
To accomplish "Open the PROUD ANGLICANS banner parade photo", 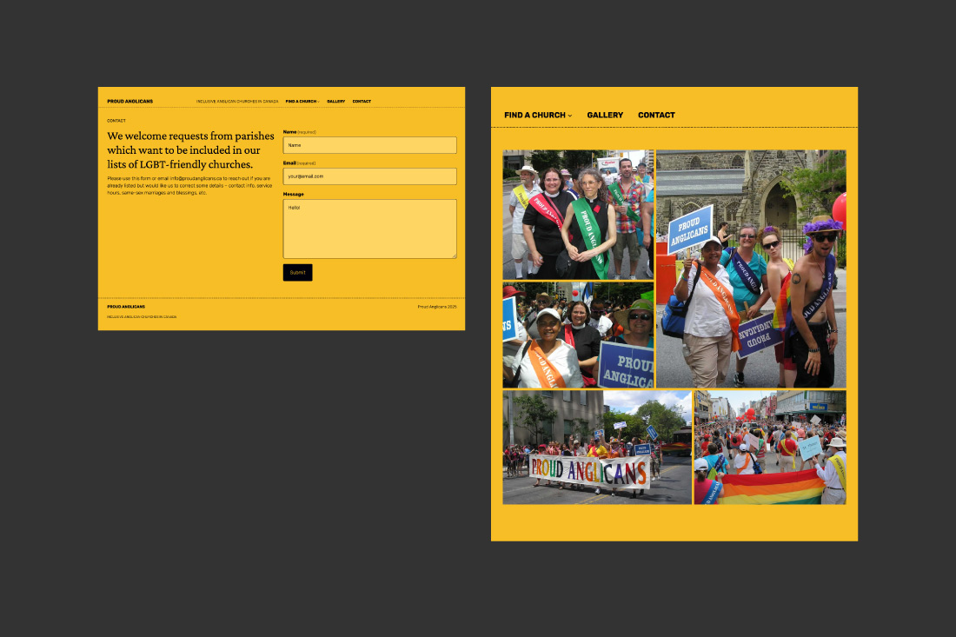I will [x=596, y=448].
